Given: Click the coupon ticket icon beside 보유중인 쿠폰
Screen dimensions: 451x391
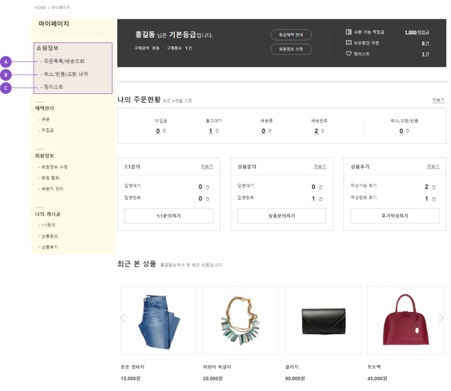Looking at the screenshot, I should pos(348,43).
